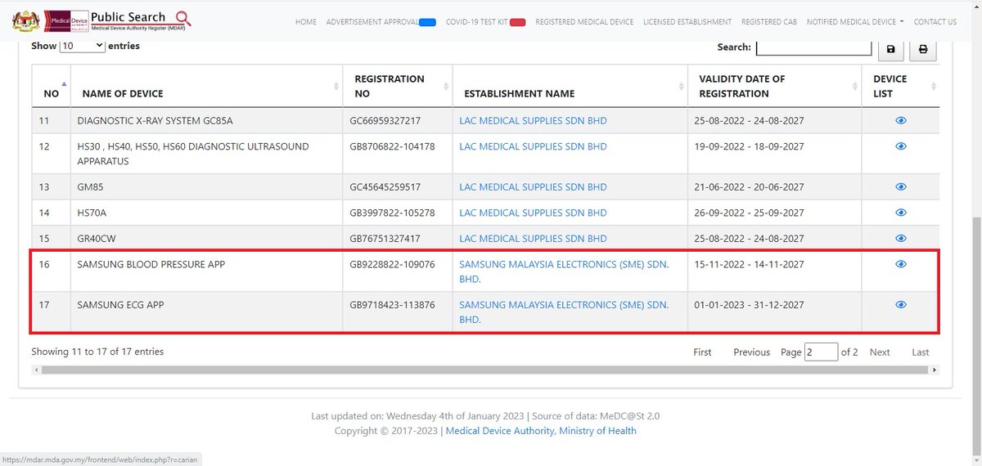The width and height of the screenshot is (982, 466).
Task: Show device list eye for GM85
Action: click(901, 186)
